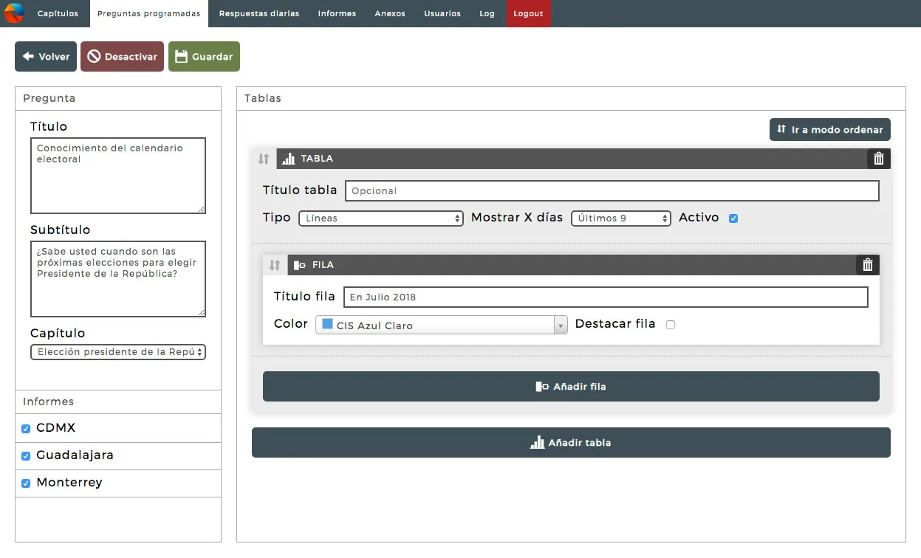The height and width of the screenshot is (558, 921).
Task: Open the Usuarios section from the navigation bar
Action: [x=442, y=13]
